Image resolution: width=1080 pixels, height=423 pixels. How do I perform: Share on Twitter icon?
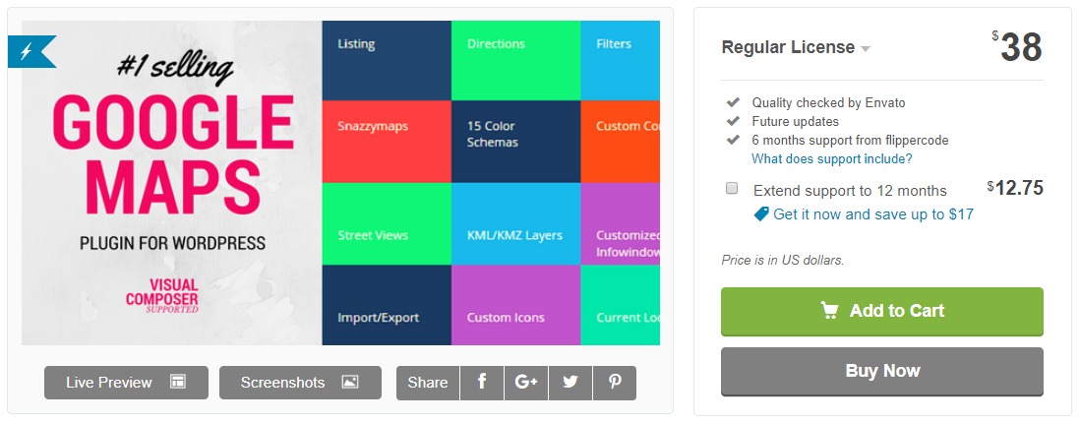pos(570,383)
